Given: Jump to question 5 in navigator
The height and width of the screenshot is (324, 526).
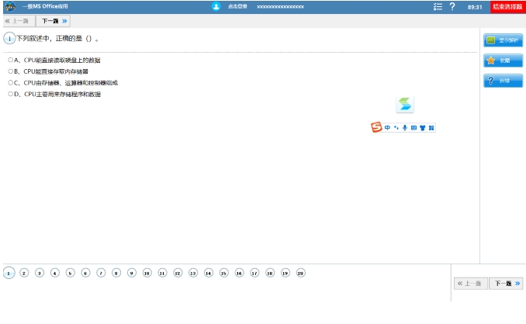Looking at the screenshot, I should (x=71, y=273).
